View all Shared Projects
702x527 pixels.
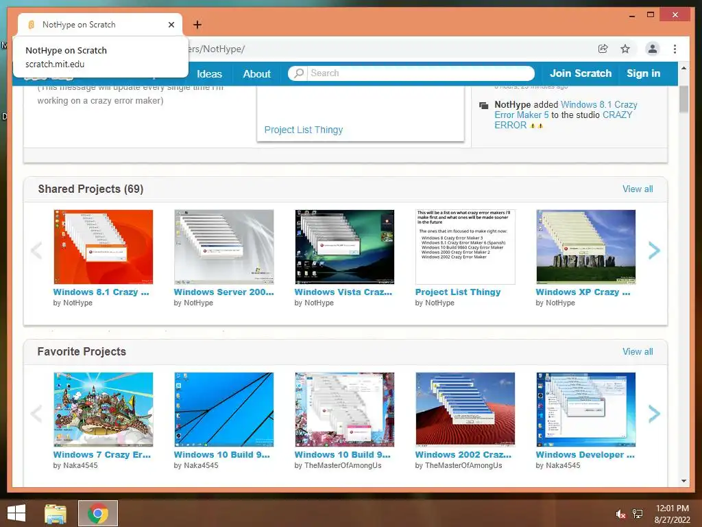pyautogui.click(x=638, y=189)
